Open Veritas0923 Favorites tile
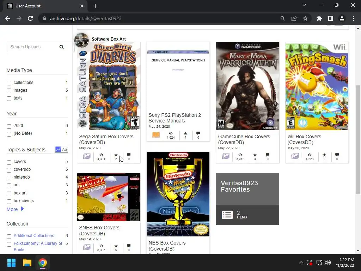Viewport: 361px width, 271px height. click(x=247, y=199)
